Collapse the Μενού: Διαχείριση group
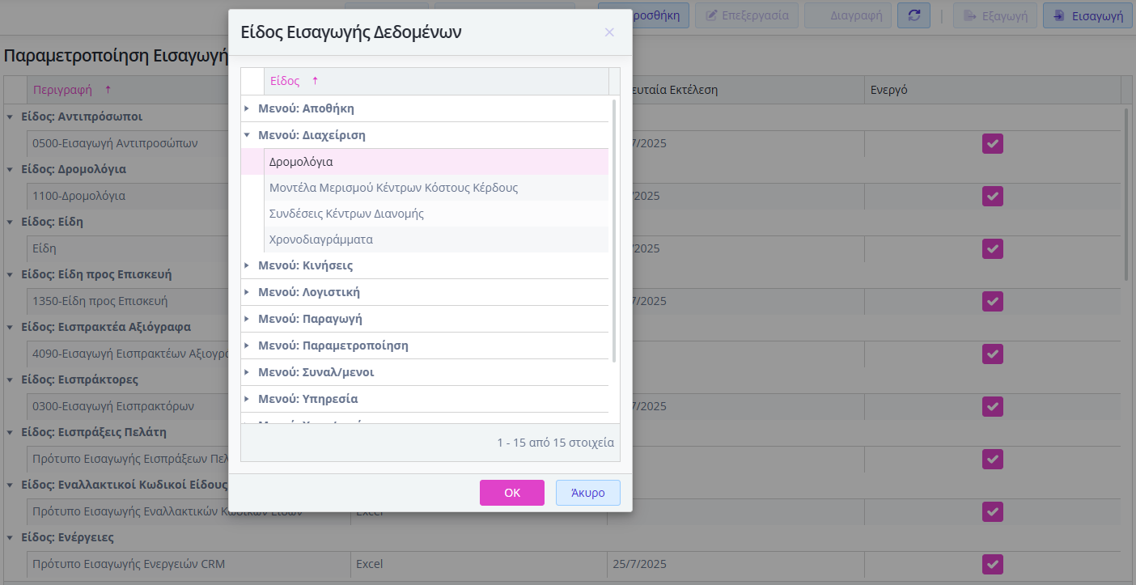 (x=247, y=135)
